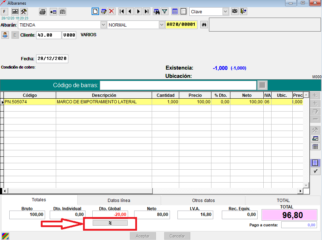The image size is (322, 240).
Task: Click the Aceptar button
Action: [143, 236]
